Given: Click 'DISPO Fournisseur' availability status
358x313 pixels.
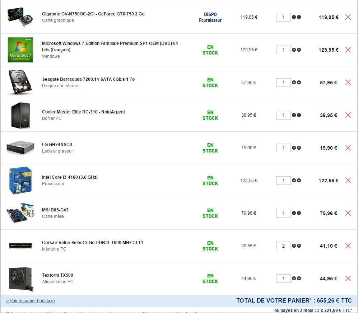Looking at the screenshot, I should [x=210, y=17].
